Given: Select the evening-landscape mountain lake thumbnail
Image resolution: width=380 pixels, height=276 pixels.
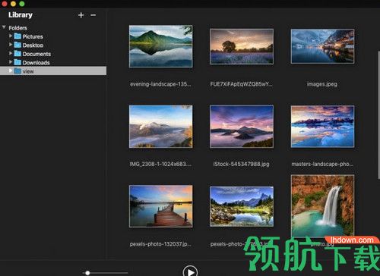Looking at the screenshot, I should [160, 46].
